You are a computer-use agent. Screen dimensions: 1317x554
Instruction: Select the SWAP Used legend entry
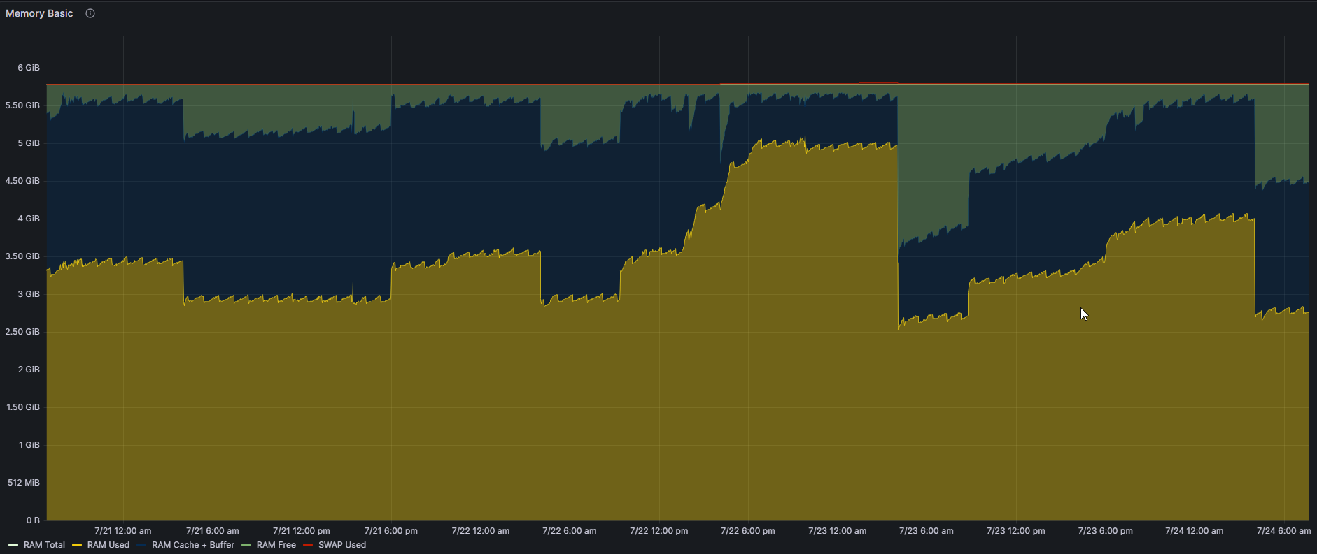[x=342, y=545]
